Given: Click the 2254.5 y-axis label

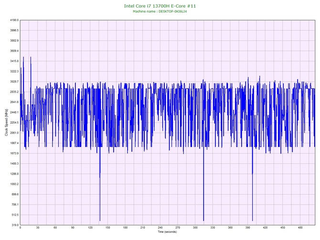Looking at the screenshot, I should click(14, 123).
